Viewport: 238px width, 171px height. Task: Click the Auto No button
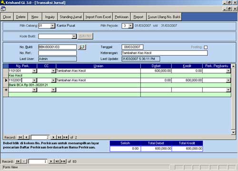point(85,36)
